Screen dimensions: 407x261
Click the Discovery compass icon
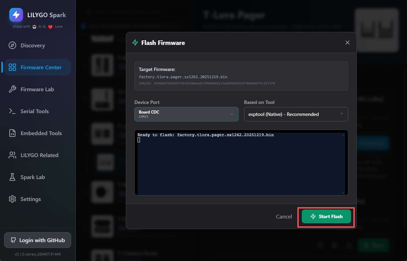point(12,46)
